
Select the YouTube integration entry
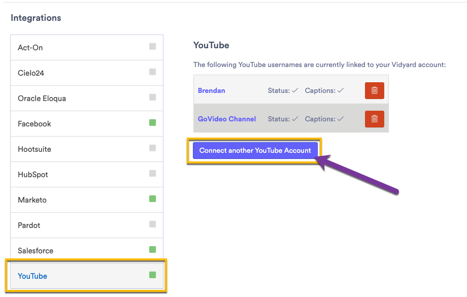32,276
